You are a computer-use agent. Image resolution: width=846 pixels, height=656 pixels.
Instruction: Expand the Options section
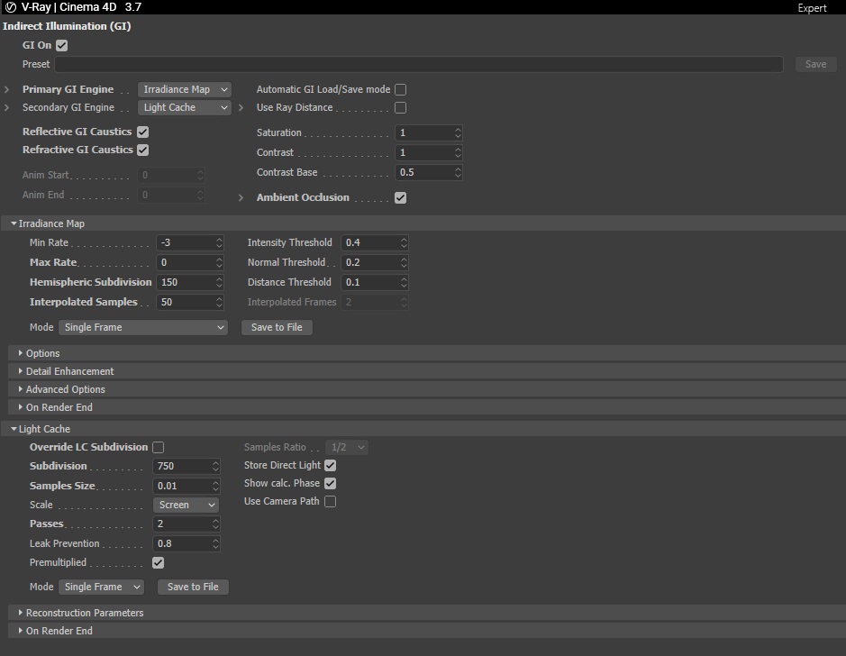21,353
